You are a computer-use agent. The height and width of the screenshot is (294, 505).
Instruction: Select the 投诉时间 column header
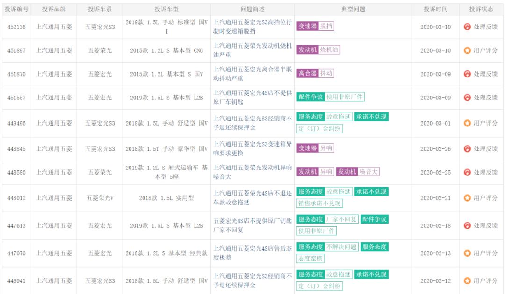[x=435, y=9]
